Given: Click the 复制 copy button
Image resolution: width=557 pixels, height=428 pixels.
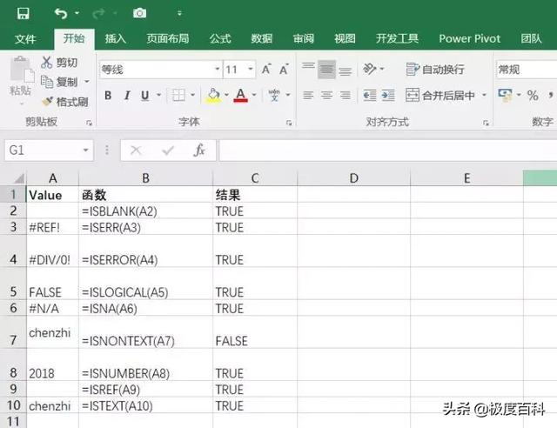Looking at the screenshot, I should click(59, 82).
